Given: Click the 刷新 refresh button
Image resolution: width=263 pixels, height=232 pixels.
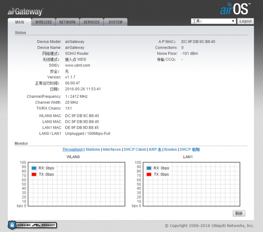Looking at the screenshot, I should 239,213.
